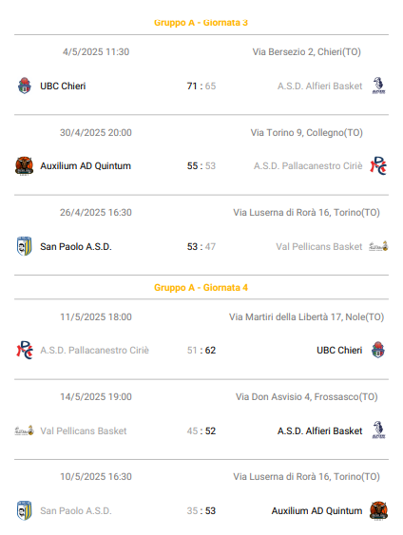Open the Gruppo A - Giornata 4 header

click(x=201, y=288)
